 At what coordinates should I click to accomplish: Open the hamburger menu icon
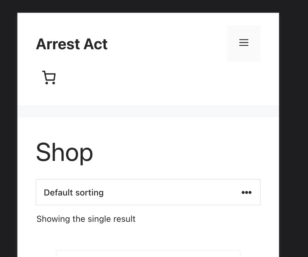(x=244, y=43)
